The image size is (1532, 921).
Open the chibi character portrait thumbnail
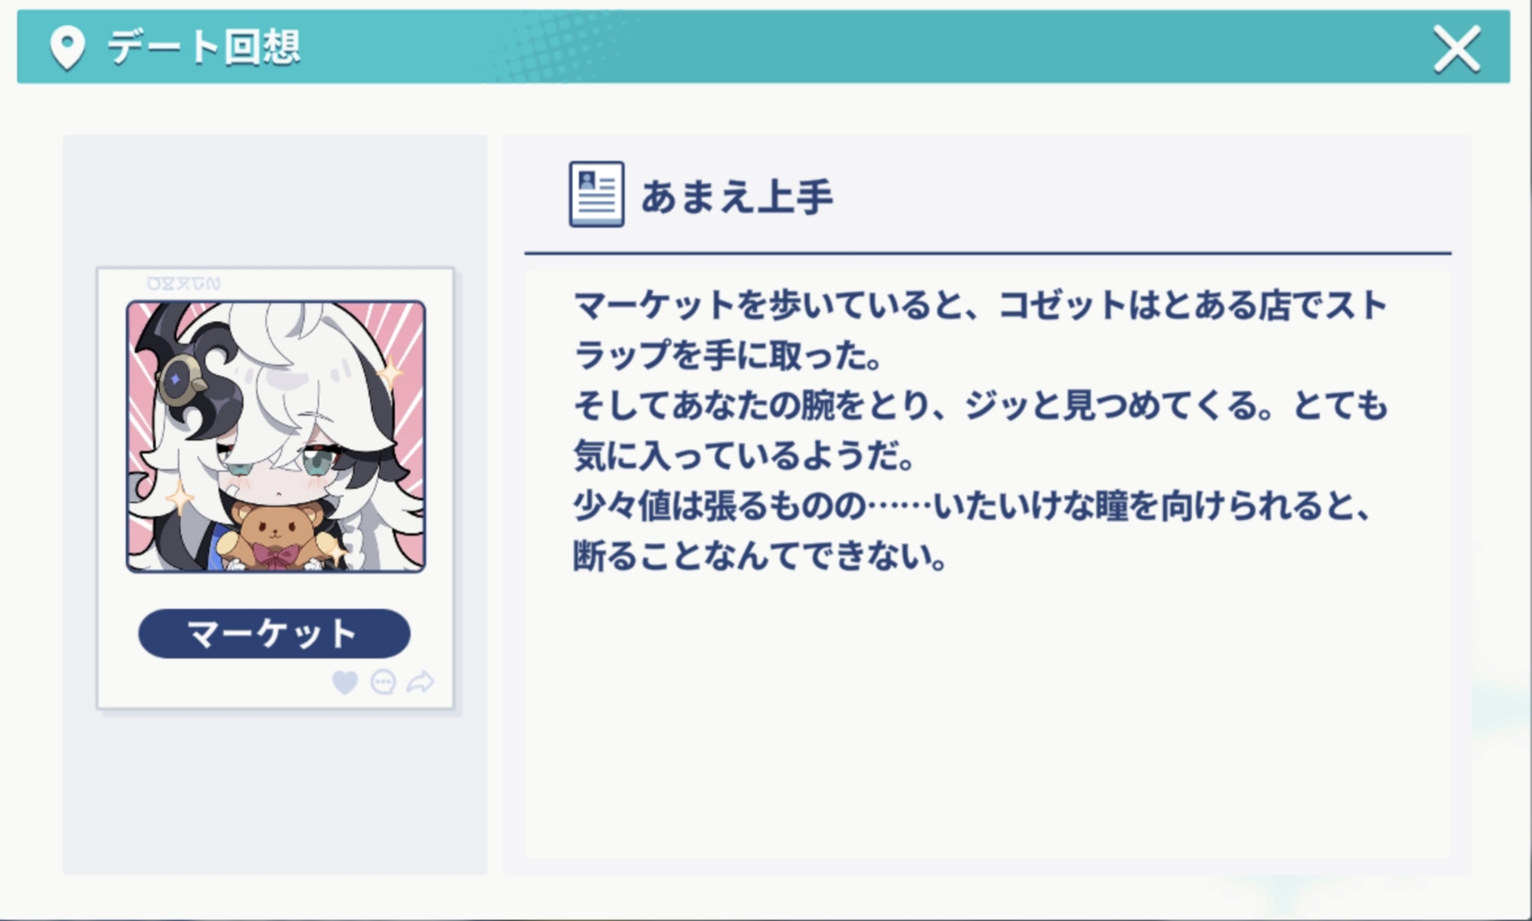click(276, 436)
